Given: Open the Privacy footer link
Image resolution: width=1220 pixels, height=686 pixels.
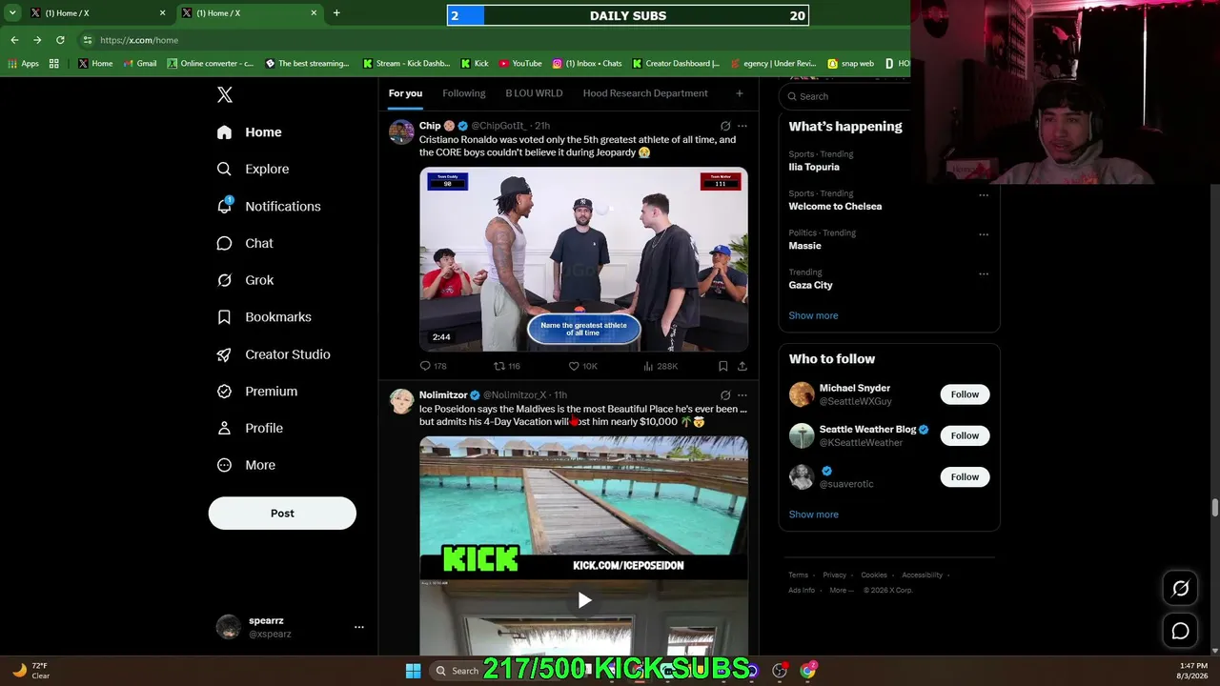Looking at the screenshot, I should pyautogui.click(x=835, y=575).
